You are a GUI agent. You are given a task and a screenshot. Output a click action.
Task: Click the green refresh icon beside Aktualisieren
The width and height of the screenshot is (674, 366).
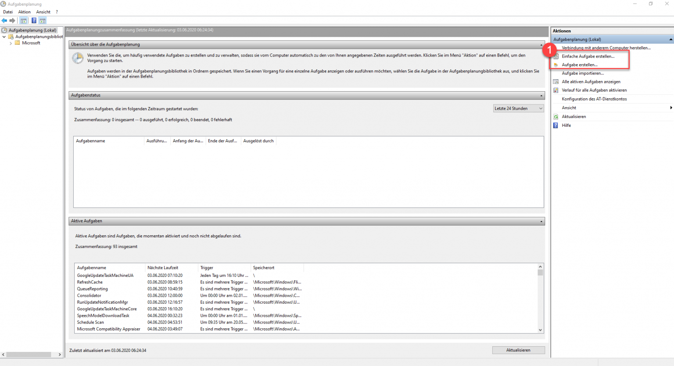tap(556, 116)
